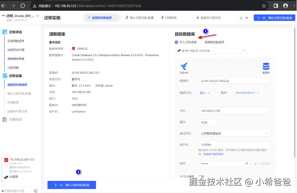Select the 导入已有连接 radio button
Viewport: 297px width, 193px height.
coord(176,42)
